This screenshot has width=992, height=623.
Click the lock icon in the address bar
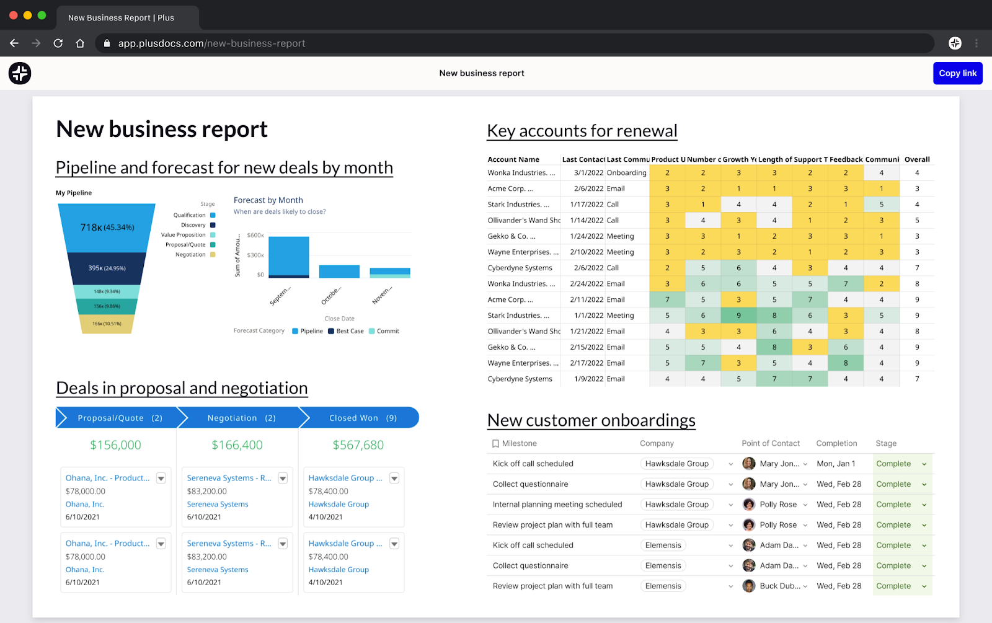click(x=107, y=43)
